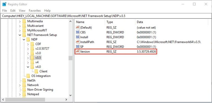Click the v4.0 folder icon
The image size is (212, 103).
click(x=32, y=67)
